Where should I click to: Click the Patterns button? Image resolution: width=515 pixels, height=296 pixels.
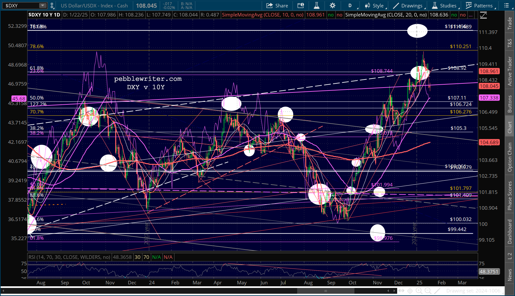coord(479,5)
